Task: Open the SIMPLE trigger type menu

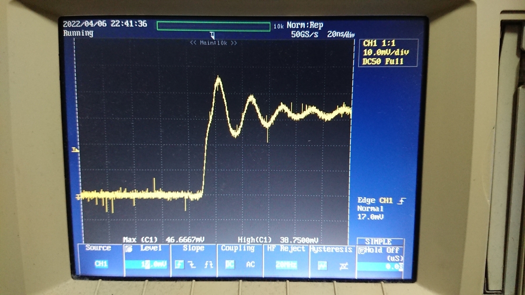Action: coord(378,242)
